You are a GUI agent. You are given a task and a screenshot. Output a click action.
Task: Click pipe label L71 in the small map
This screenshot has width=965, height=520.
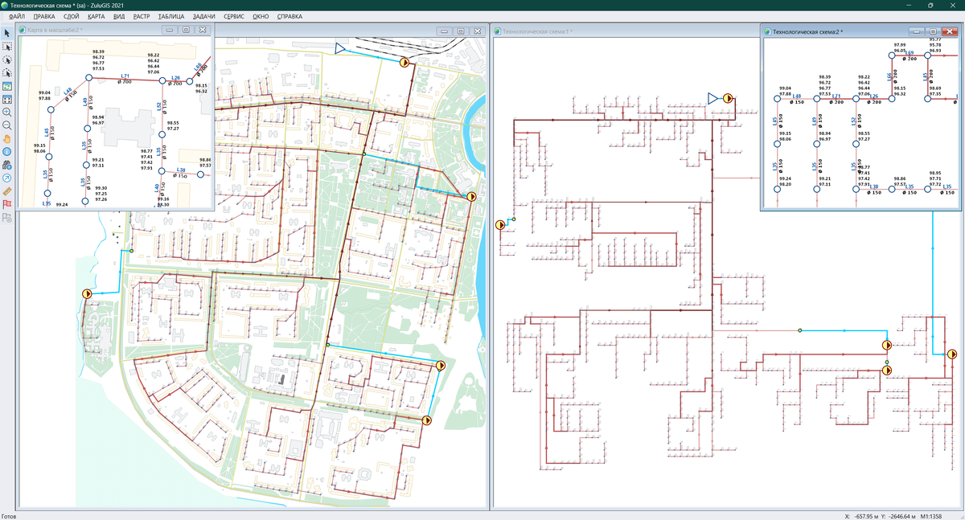click(125, 76)
